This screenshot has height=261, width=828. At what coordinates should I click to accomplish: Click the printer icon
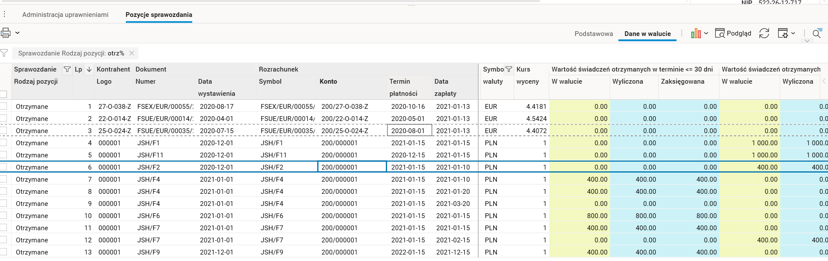pos(6,33)
